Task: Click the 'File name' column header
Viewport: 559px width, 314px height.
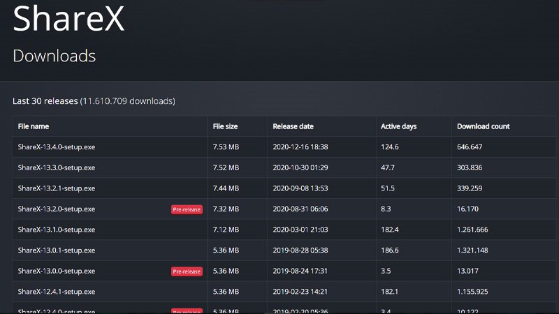Action: pos(34,126)
